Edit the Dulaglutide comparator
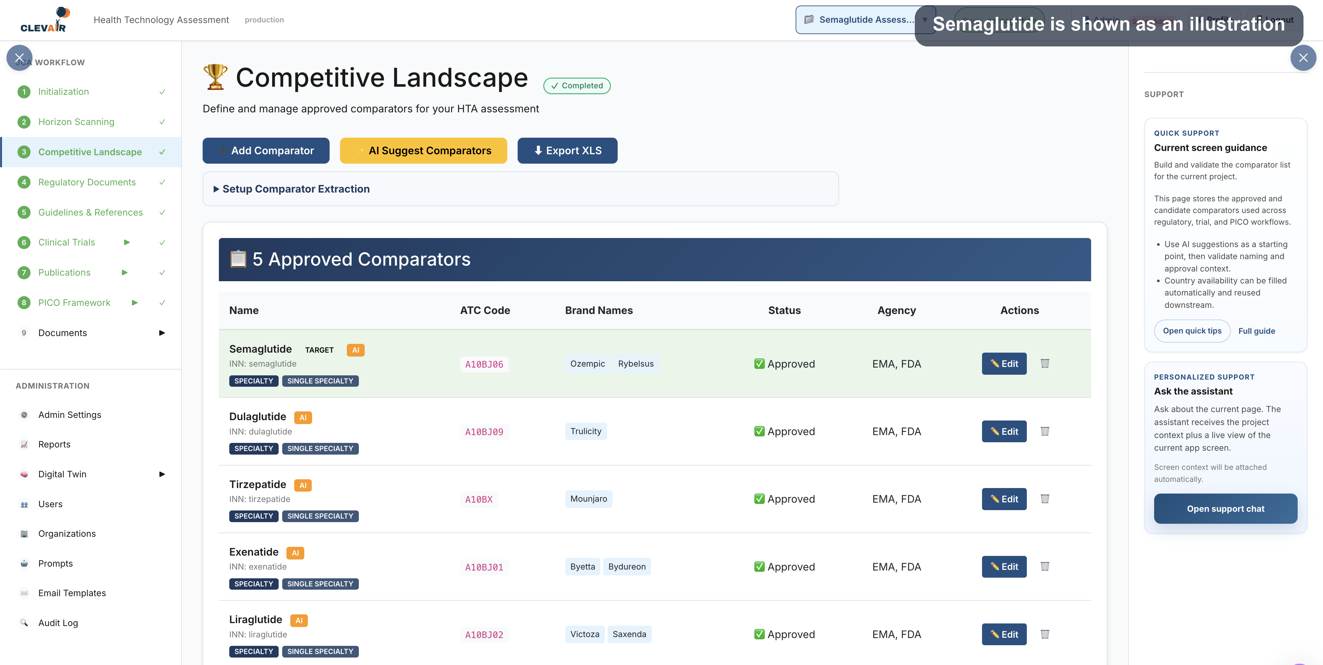Screen dimensions: 1323x665 [1004, 431]
